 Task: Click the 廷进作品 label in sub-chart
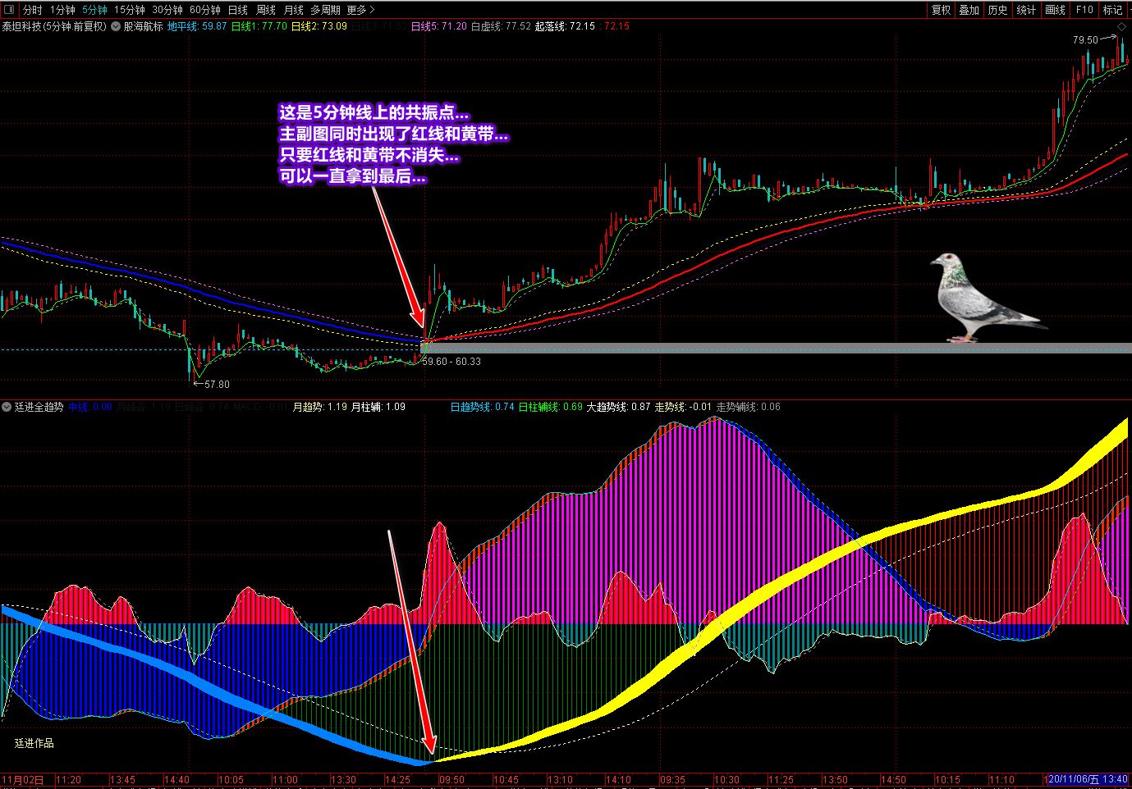[x=34, y=743]
